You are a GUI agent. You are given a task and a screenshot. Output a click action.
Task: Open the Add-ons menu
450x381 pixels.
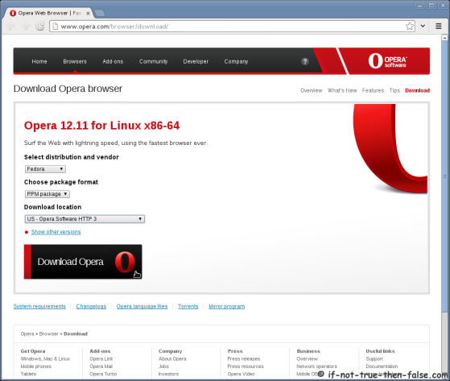pos(113,61)
